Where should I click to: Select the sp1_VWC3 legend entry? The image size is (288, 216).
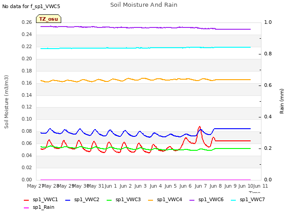pos(124,200)
